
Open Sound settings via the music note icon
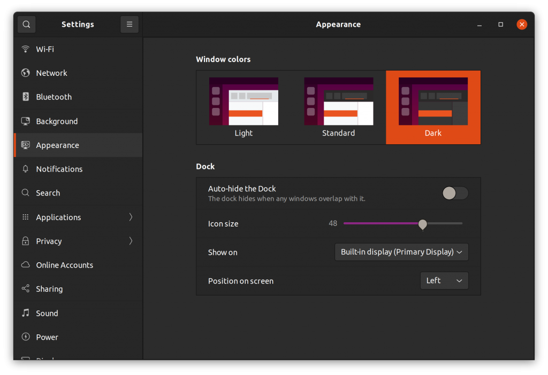[25, 313]
